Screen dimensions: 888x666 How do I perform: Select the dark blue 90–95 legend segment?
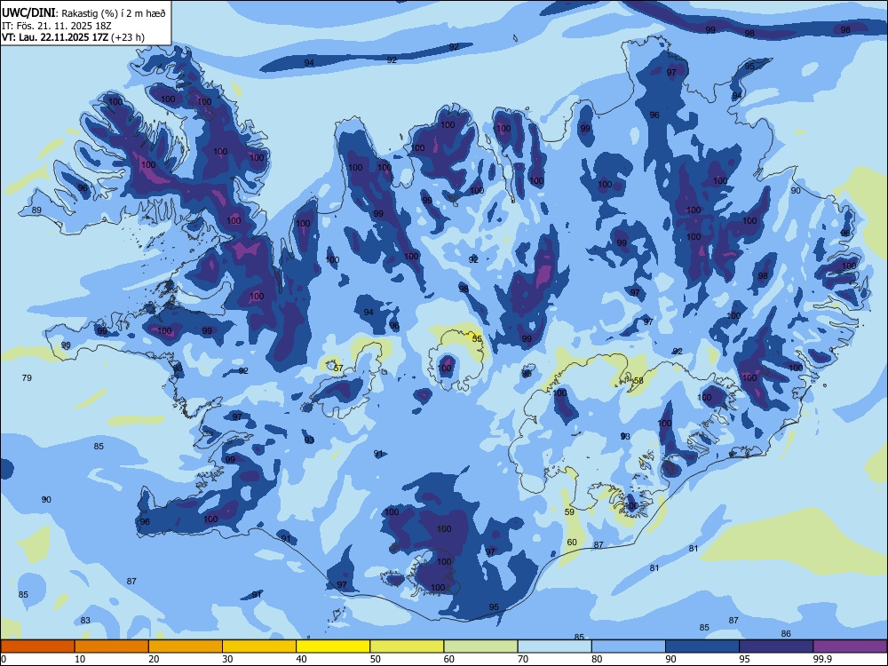[x=702, y=646]
